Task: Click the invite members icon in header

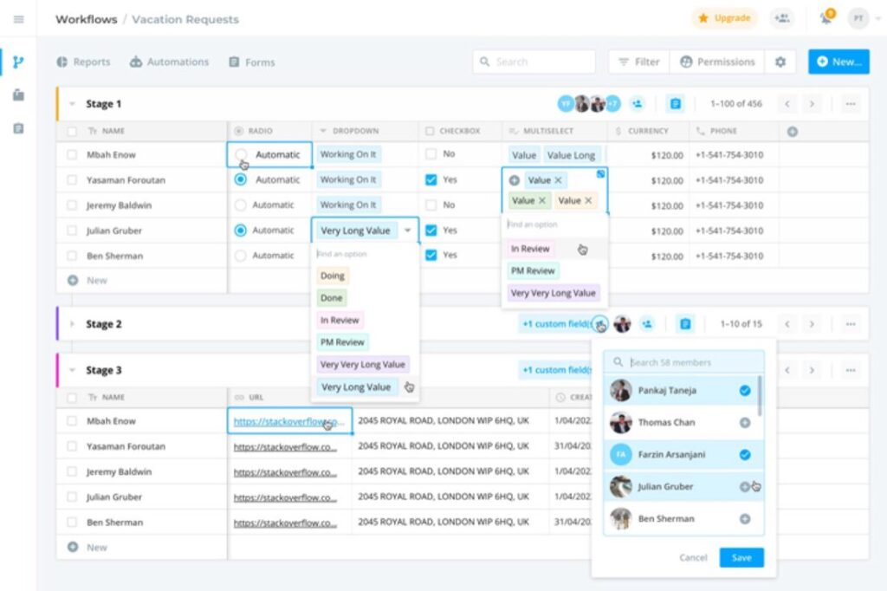Action: 782,18
